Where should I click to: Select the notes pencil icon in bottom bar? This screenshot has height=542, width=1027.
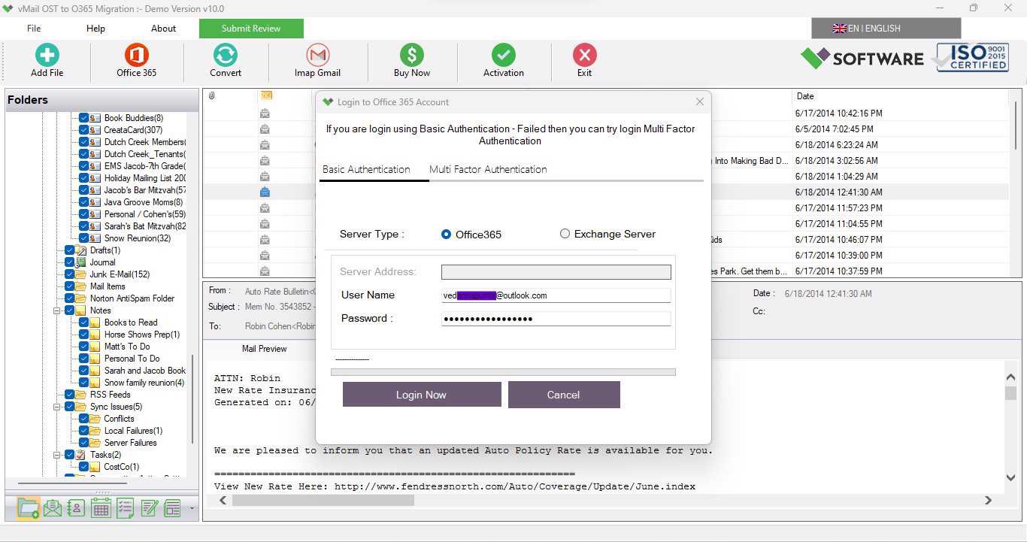point(149,508)
